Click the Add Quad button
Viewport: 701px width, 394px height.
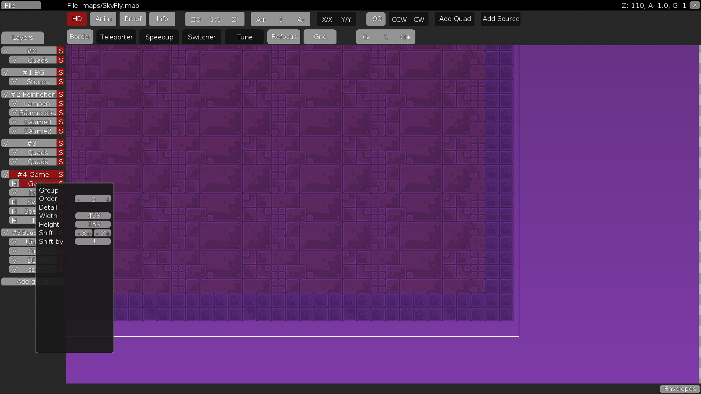tap(454, 19)
